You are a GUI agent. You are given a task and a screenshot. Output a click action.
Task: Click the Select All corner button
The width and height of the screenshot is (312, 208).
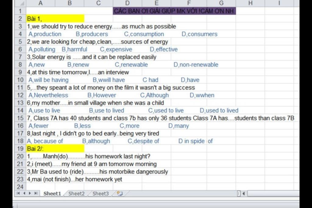point(20,3)
